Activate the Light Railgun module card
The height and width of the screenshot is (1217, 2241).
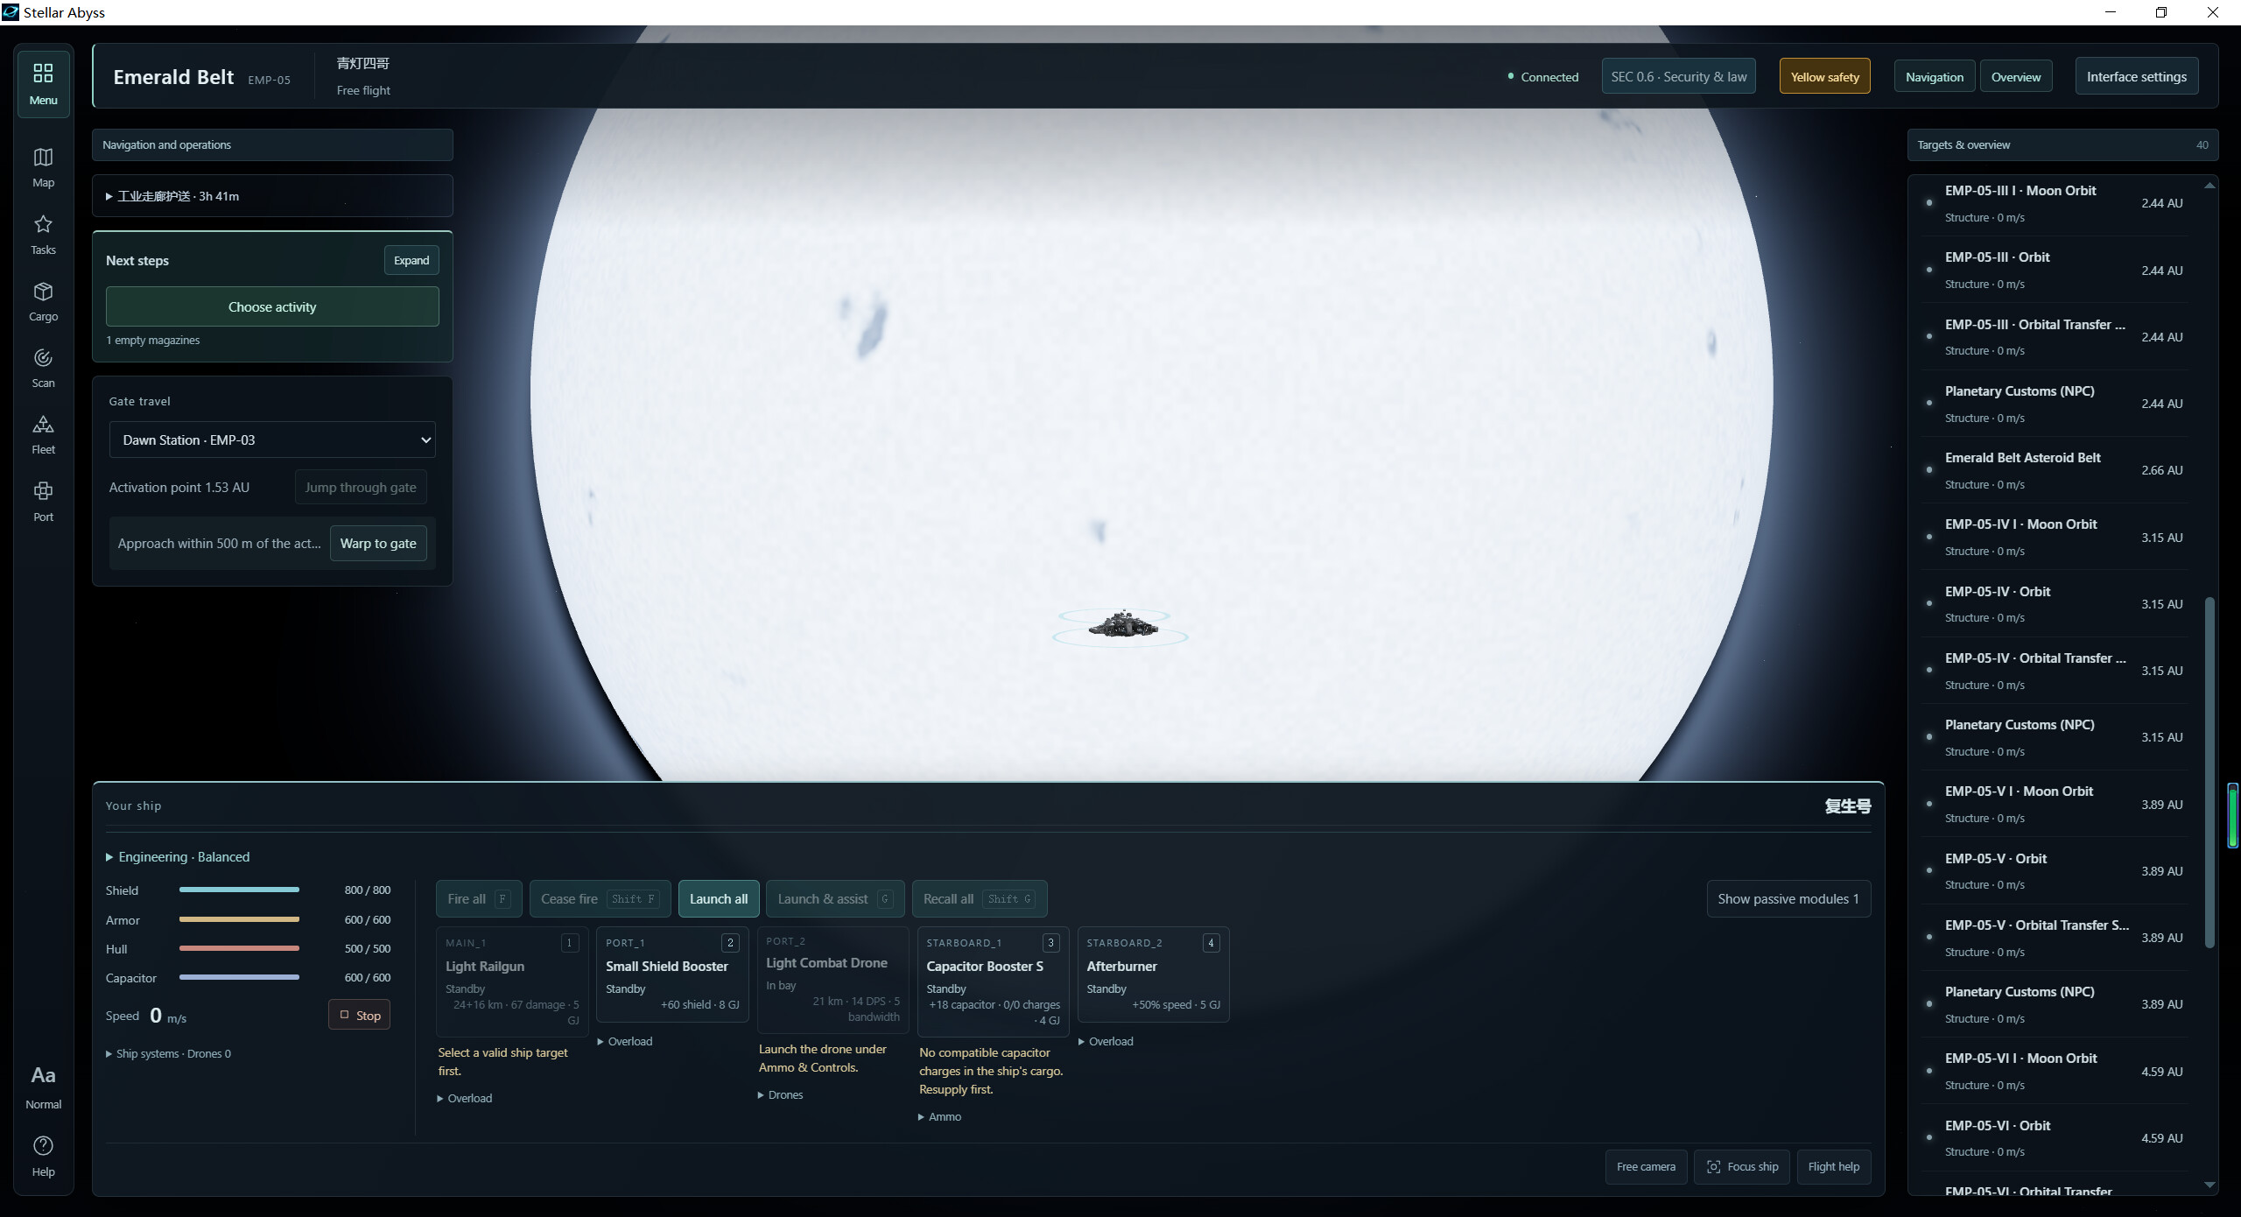(x=512, y=981)
